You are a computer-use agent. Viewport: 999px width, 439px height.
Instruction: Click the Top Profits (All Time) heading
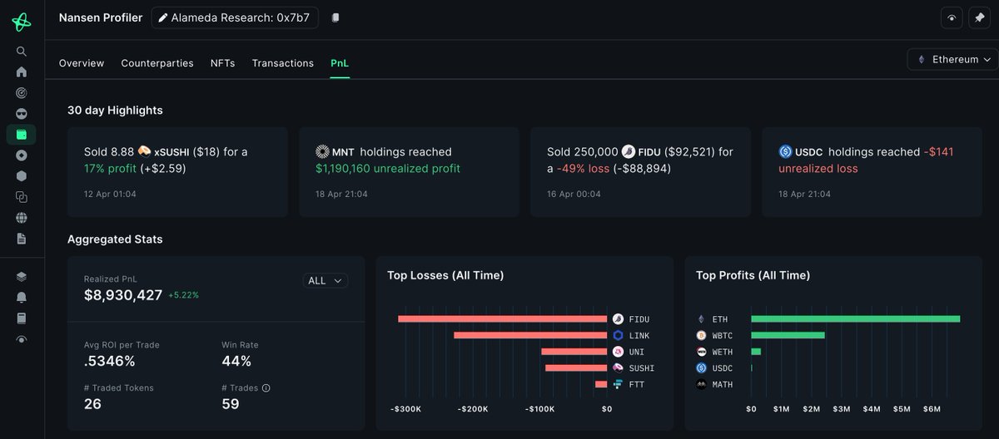click(753, 275)
